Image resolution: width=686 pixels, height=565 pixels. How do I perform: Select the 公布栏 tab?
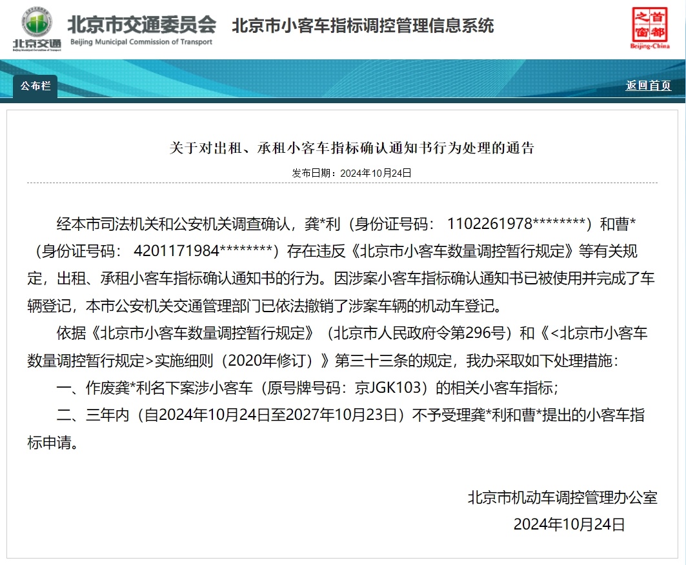(x=34, y=85)
